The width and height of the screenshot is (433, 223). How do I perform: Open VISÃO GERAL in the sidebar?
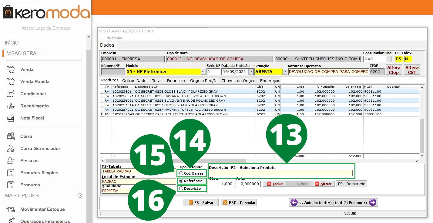pos(23,53)
